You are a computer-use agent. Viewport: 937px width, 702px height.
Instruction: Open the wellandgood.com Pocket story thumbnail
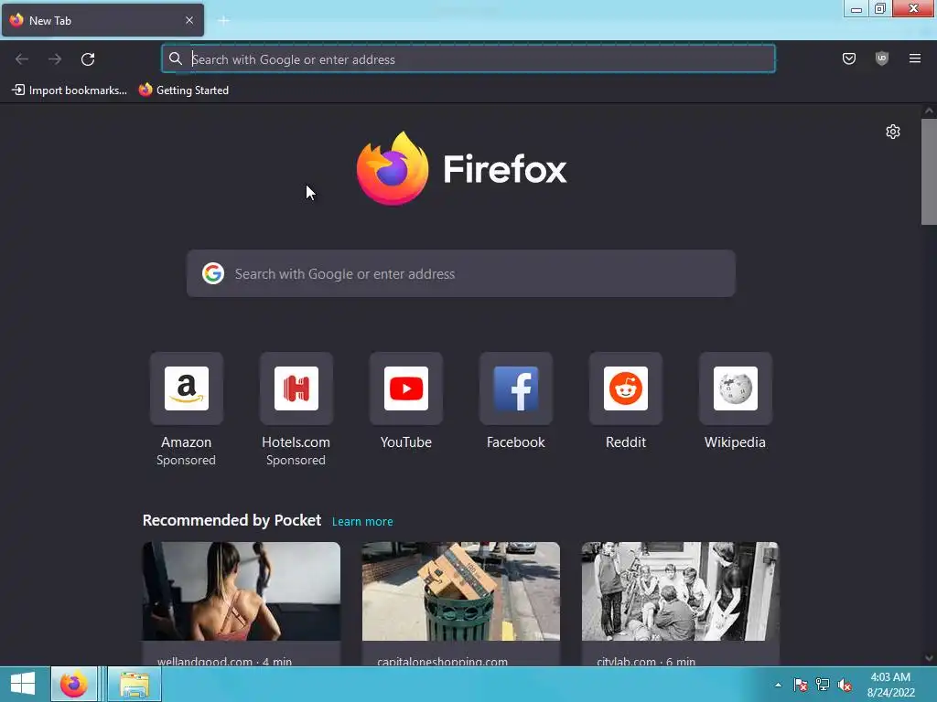pos(242,591)
